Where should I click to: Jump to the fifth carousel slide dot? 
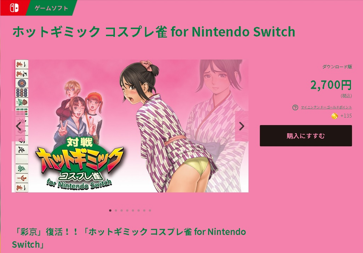pyautogui.click(x=133, y=210)
